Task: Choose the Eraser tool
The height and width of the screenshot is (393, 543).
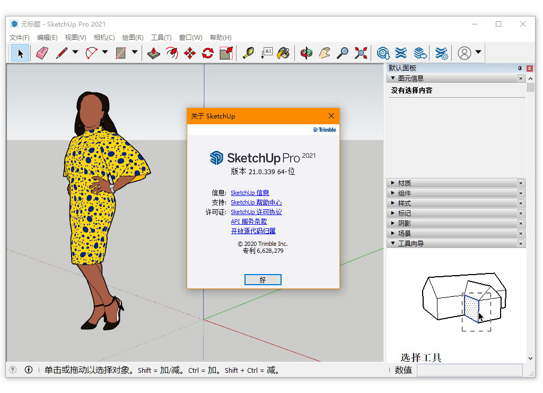Action: point(42,53)
